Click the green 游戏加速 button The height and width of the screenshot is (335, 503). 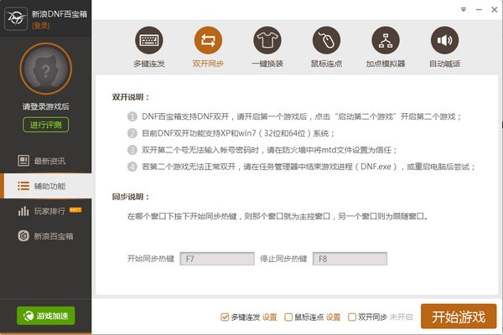(x=46, y=316)
